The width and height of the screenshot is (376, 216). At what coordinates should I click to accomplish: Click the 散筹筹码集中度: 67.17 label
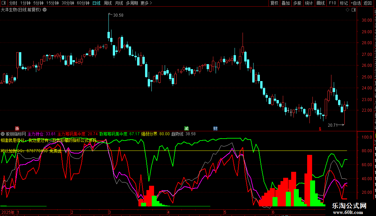point(119,134)
